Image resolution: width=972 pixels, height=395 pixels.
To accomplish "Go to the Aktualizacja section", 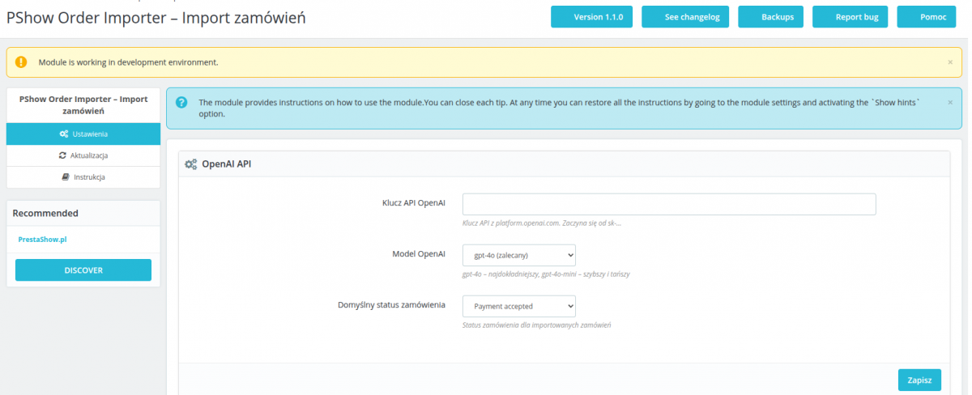I will 83,155.
